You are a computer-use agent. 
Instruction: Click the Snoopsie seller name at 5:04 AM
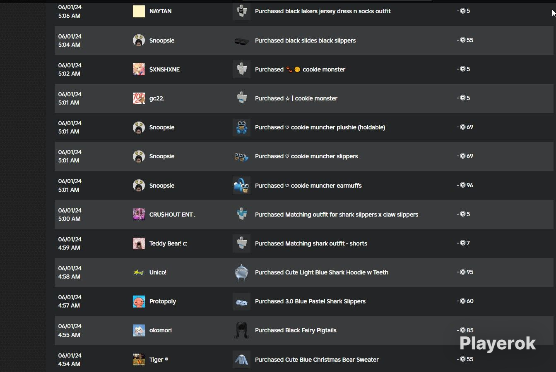click(162, 41)
